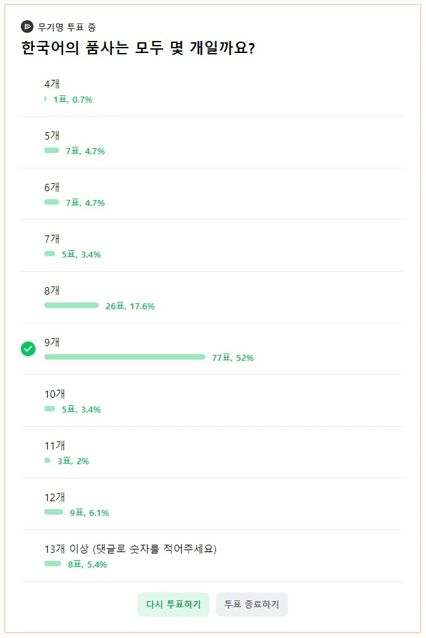The width and height of the screenshot is (426, 638).
Task: Choose the 10개 answer
Action: 213,401
